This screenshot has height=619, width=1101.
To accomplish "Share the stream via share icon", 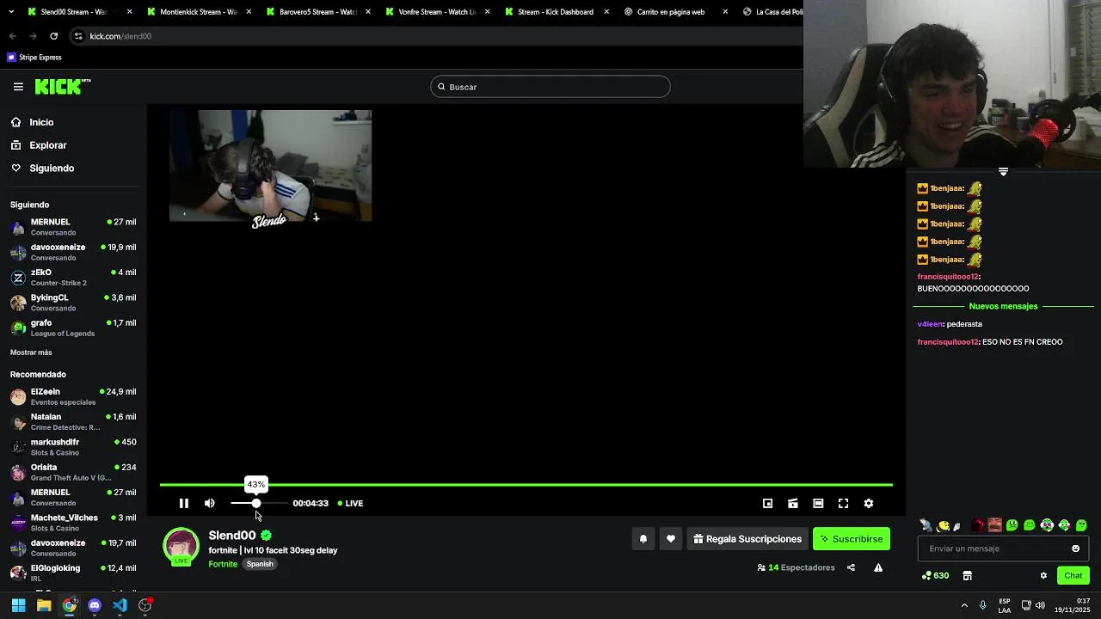I will pyautogui.click(x=851, y=567).
